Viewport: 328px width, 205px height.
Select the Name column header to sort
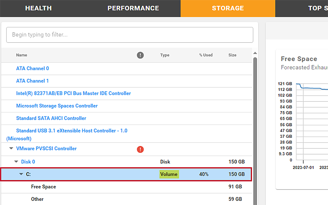(x=21, y=55)
